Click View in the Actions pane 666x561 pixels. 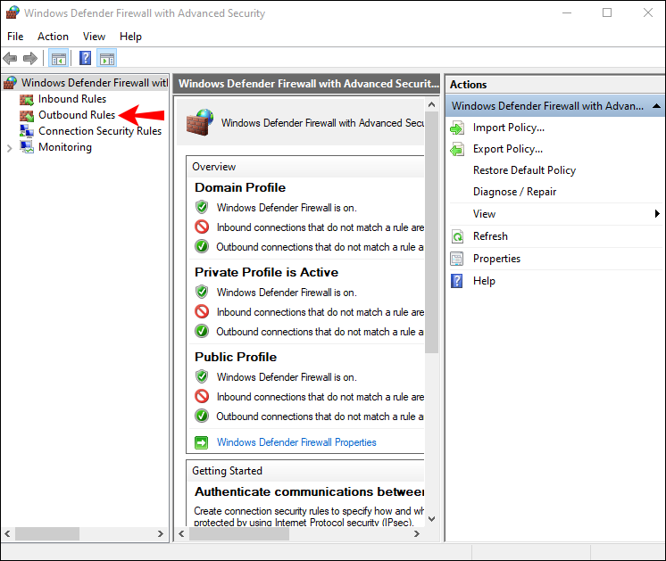click(484, 214)
